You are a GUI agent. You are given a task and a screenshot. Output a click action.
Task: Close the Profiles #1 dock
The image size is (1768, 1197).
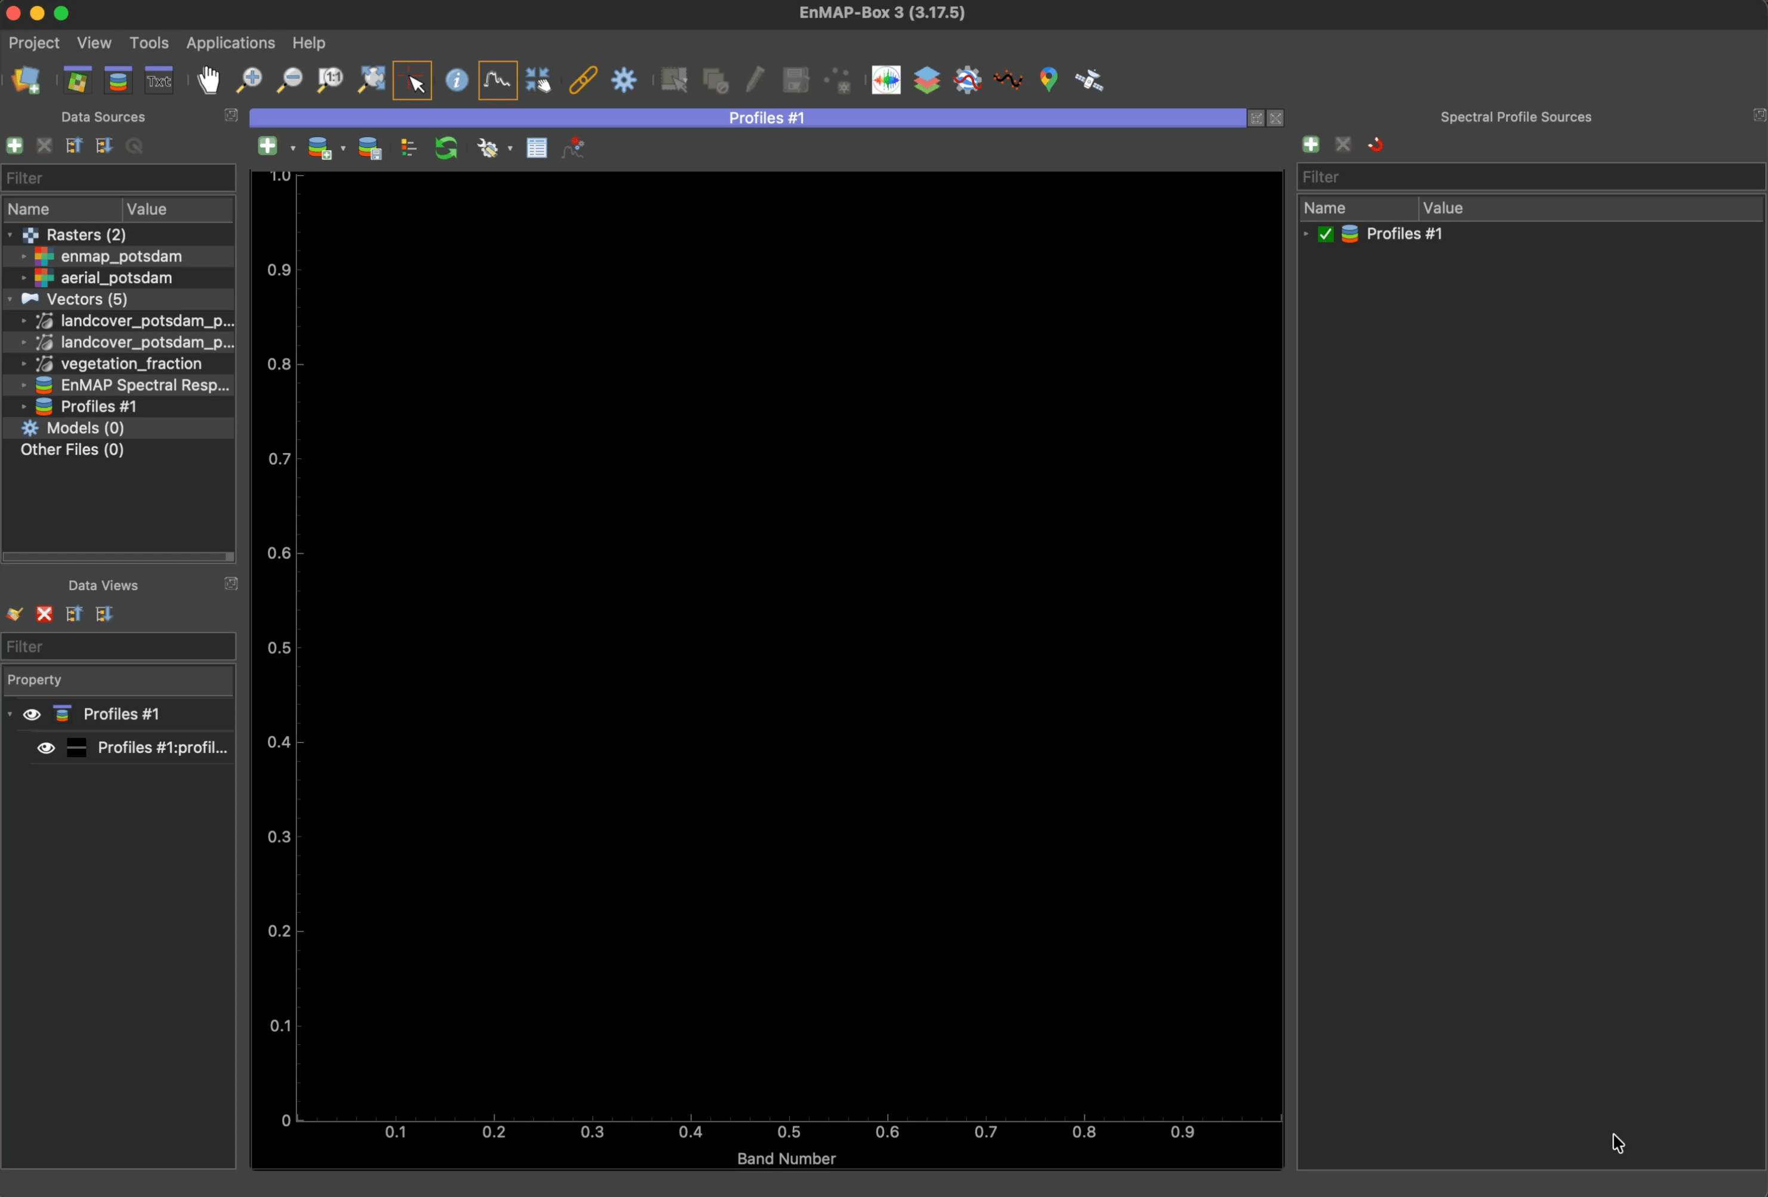[1276, 119]
